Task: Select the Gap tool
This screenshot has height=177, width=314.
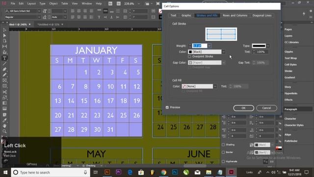Action: [4, 46]
